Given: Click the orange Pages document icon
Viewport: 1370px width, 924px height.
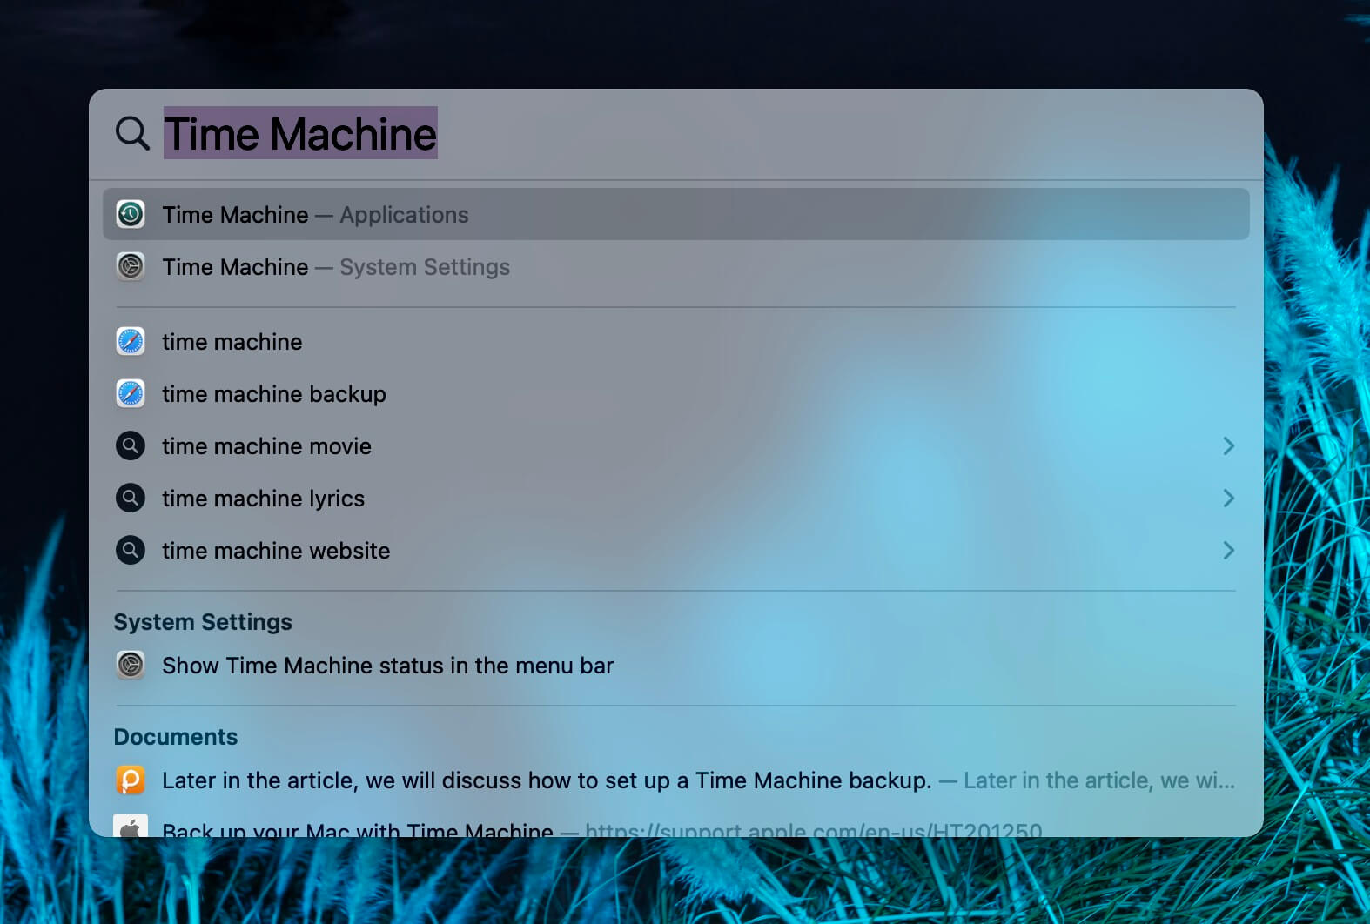Looking at the screenshot, I should [131, 780].
